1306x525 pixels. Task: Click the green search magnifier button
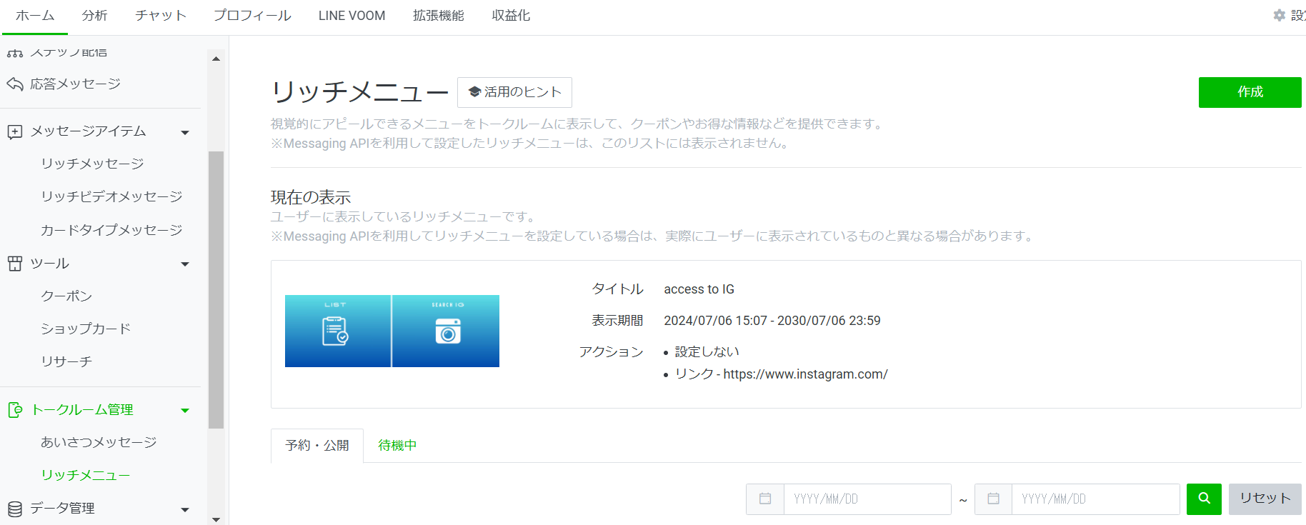pos(1204,499)
